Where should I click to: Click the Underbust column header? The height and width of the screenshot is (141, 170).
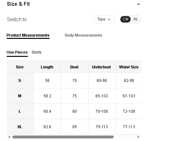(x=101, y=67)
